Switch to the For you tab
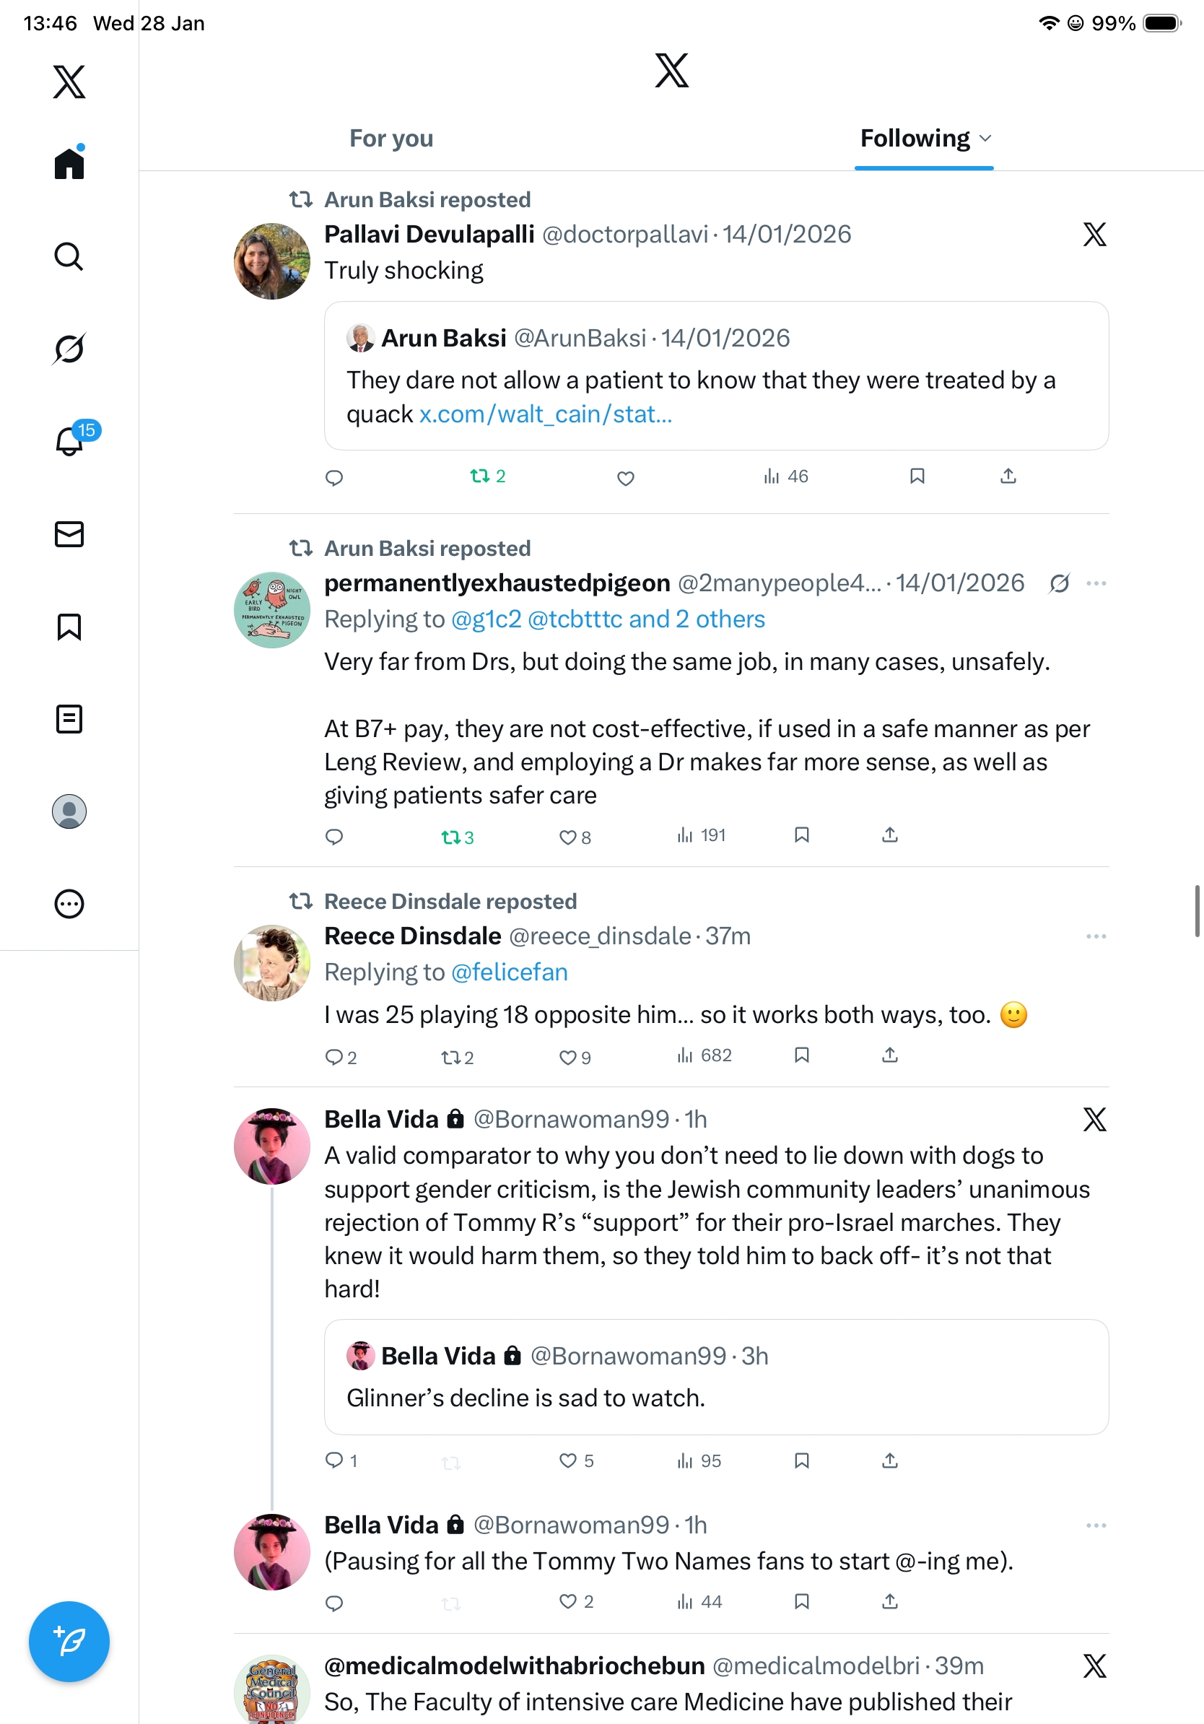The width and height of the screenshot is (1204, 1724). coord(391,138)
